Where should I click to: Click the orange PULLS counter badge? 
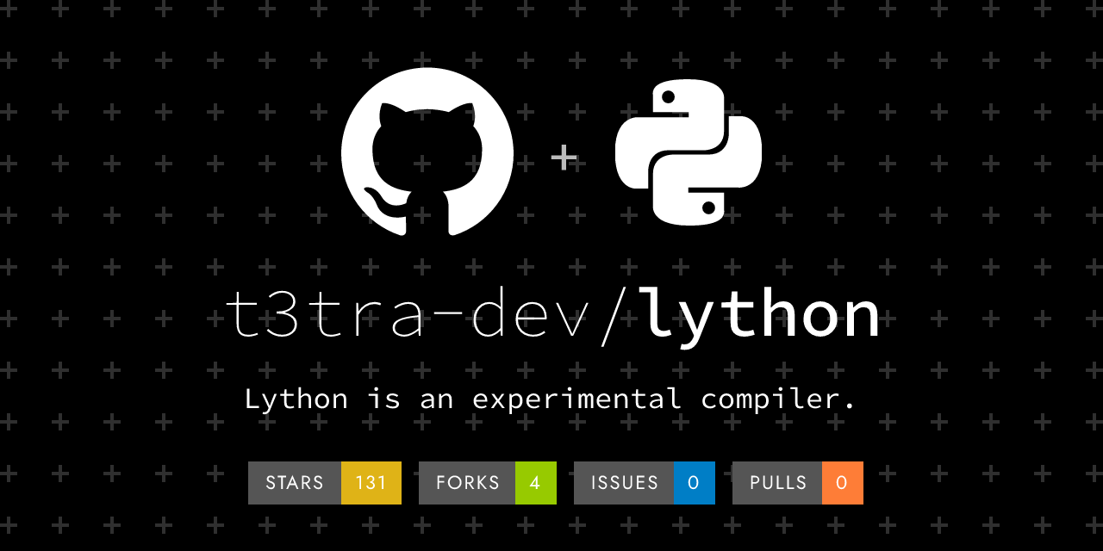(x=842, y=483)
